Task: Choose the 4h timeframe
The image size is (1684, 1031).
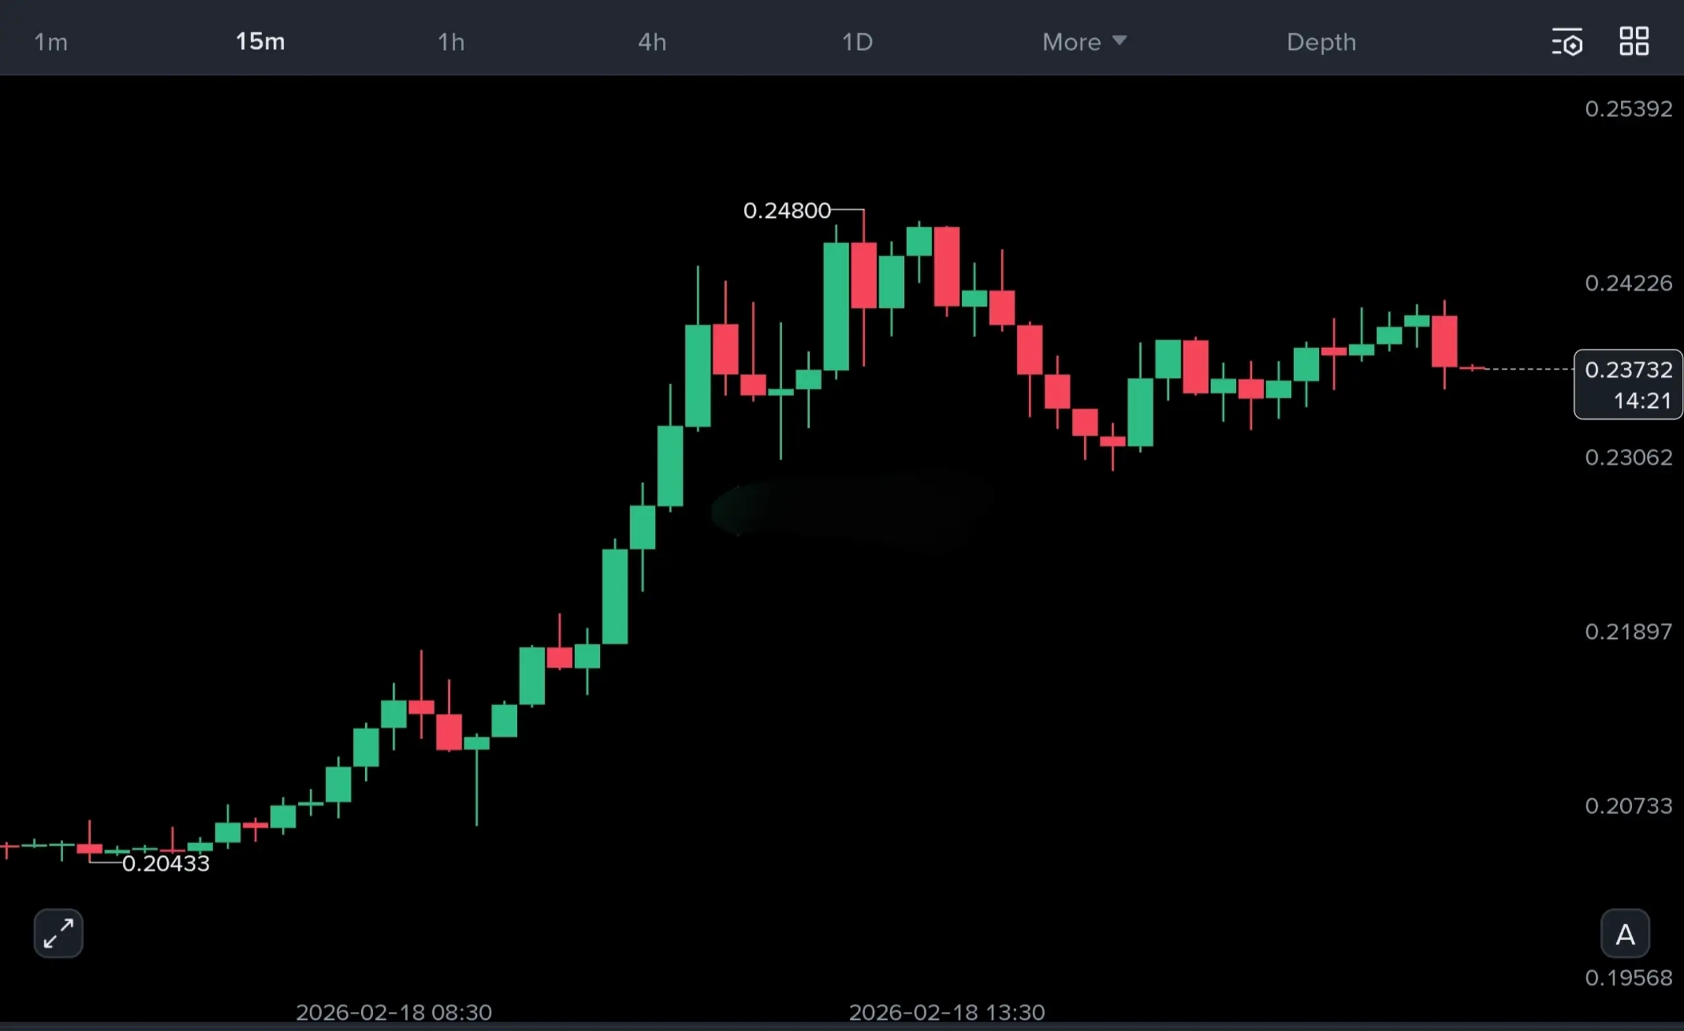Action: tap(652, 42)
